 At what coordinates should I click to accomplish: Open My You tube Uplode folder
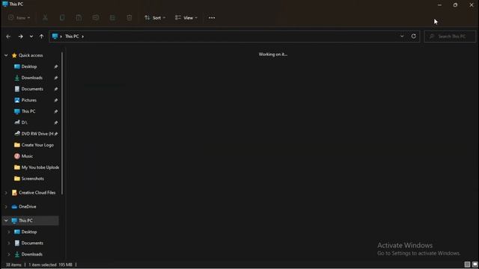[x=40, y=167]
